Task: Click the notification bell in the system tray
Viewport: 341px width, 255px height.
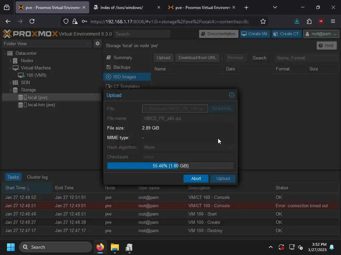Action: 332,247
